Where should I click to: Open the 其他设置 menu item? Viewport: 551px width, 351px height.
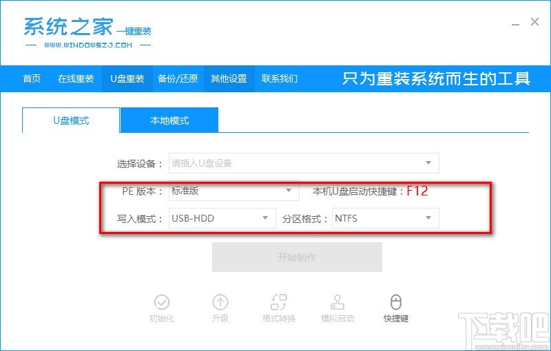229,78
